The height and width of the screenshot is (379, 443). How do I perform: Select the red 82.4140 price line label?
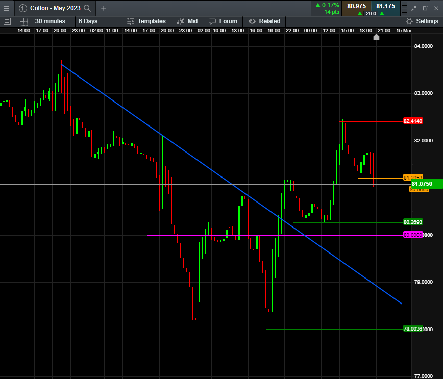pyautogui.click(x=413, y=121)
